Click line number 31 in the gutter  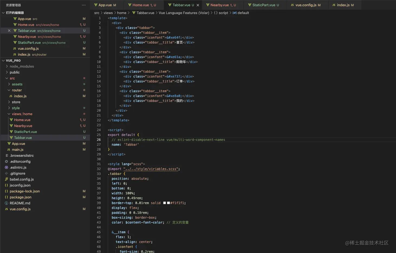(99, 164)
